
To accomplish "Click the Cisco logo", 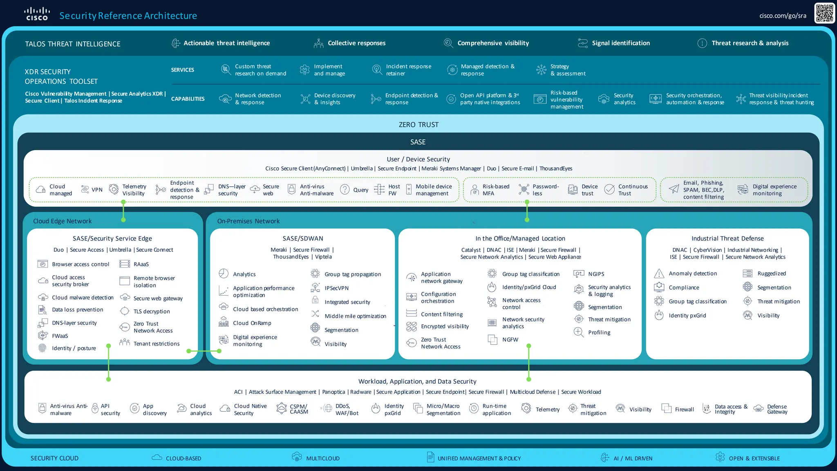I will click(x=37, y=14).
